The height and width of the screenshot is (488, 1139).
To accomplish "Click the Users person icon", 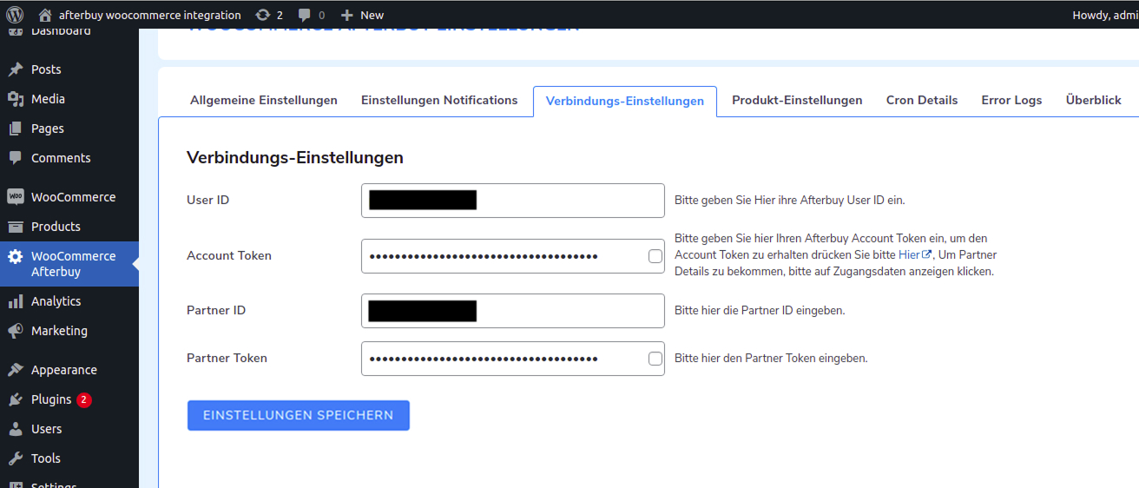I will coord(16,429).
